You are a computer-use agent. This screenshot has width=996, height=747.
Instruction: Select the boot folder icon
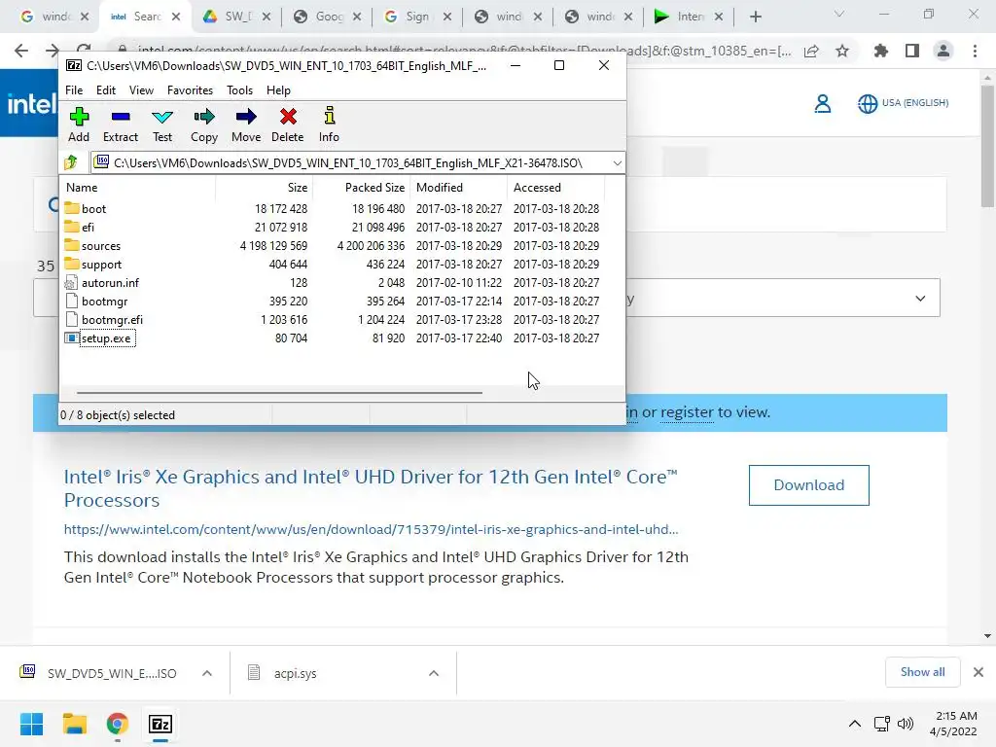coord(72,208)
